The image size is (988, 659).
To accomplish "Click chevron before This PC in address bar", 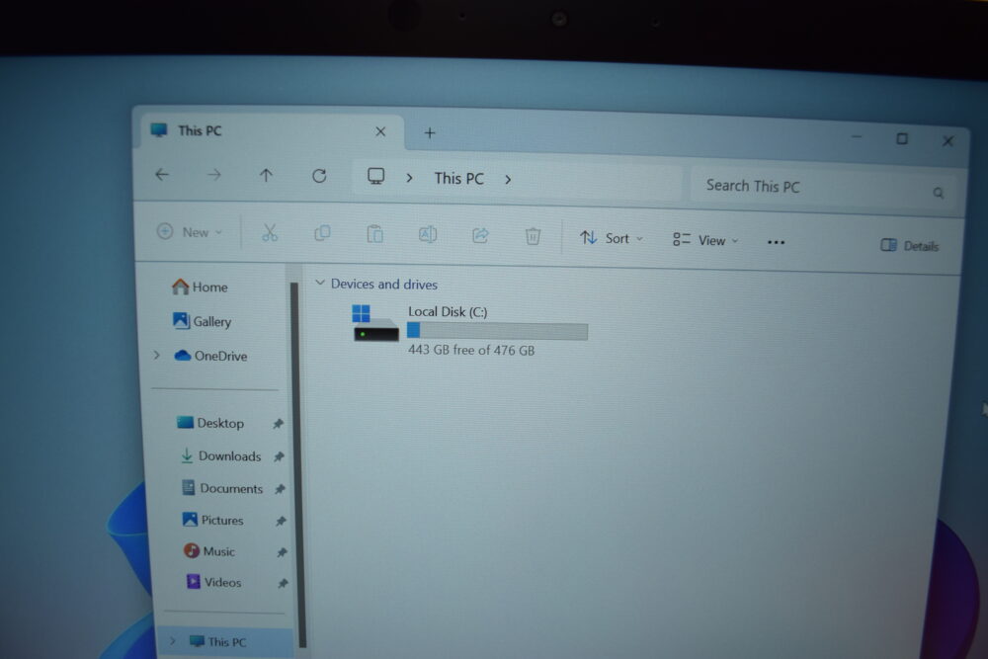I will coord(410,178).
